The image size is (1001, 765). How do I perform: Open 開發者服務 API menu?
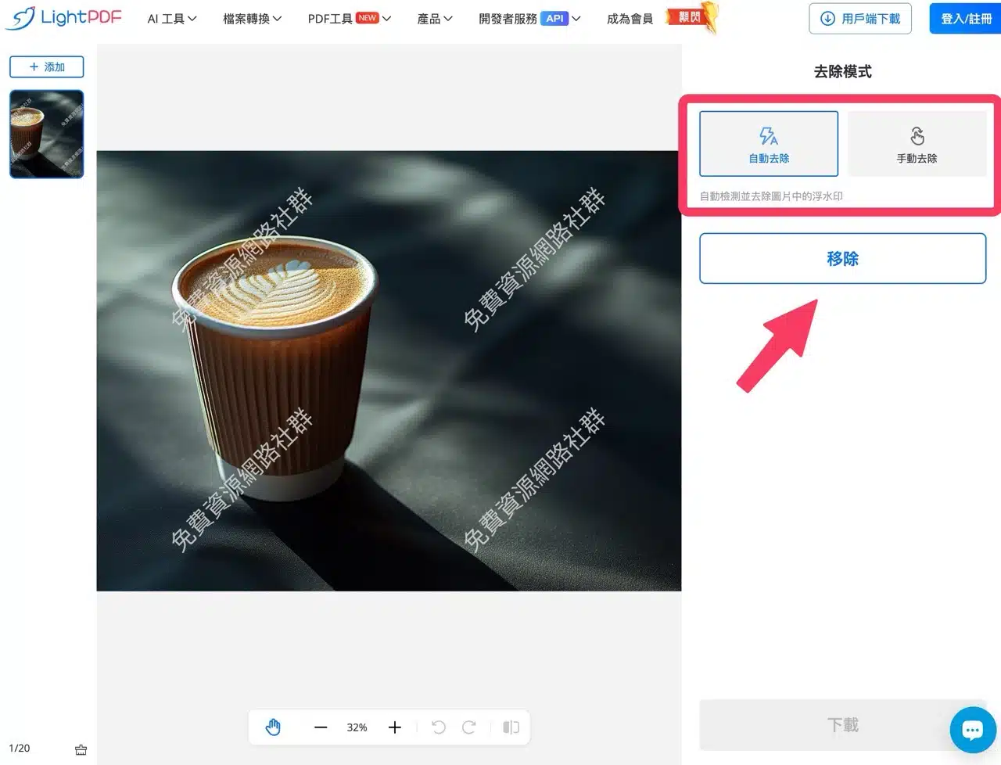point(529,19)
